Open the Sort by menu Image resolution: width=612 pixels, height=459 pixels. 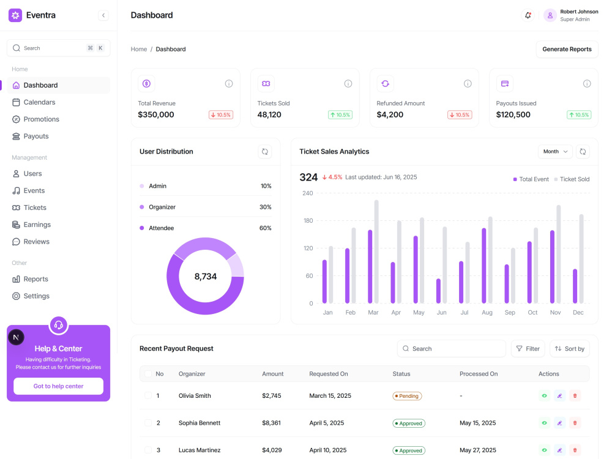[569, 349]
